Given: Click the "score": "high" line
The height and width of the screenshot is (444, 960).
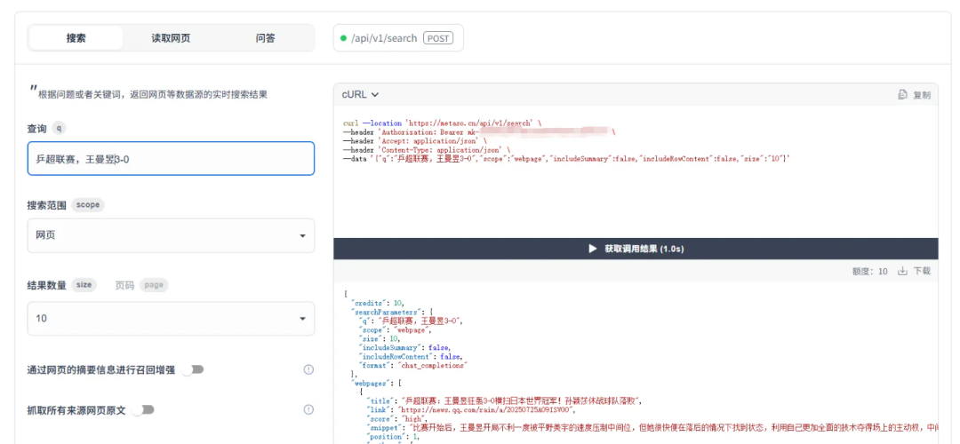Looking at the screenshot, I should click(396, 419).
